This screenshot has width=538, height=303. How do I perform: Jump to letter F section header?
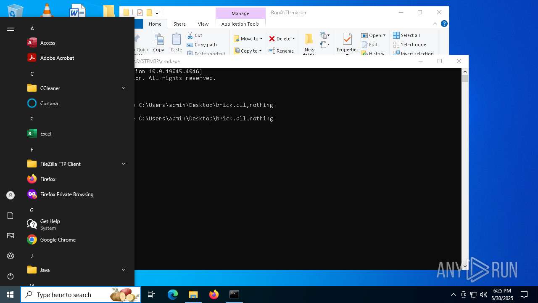pos(32,149)
